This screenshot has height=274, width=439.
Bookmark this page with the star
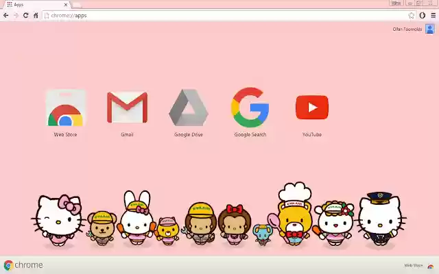pos(411,15)
